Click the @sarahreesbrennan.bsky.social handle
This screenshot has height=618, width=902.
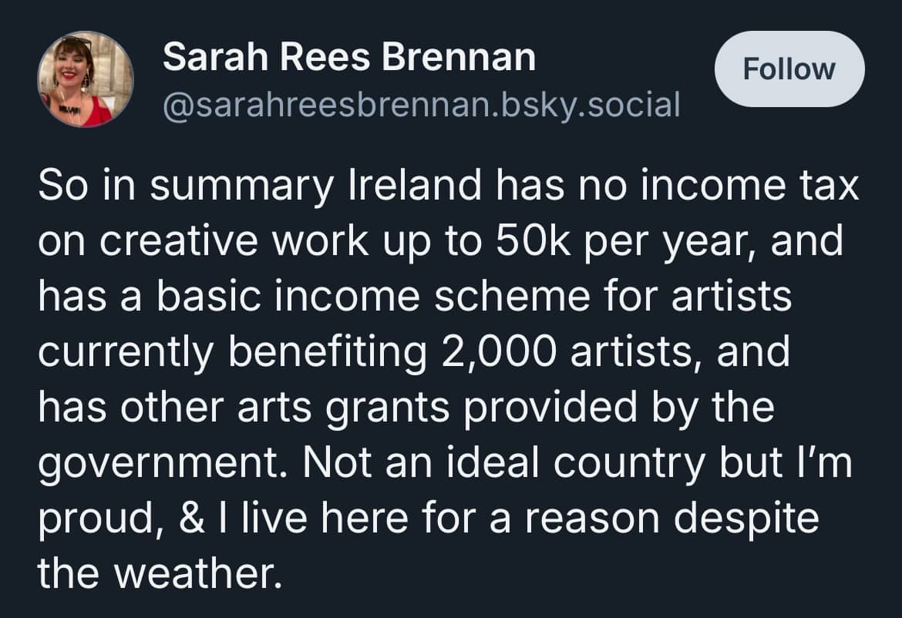(x=422, y=104)
